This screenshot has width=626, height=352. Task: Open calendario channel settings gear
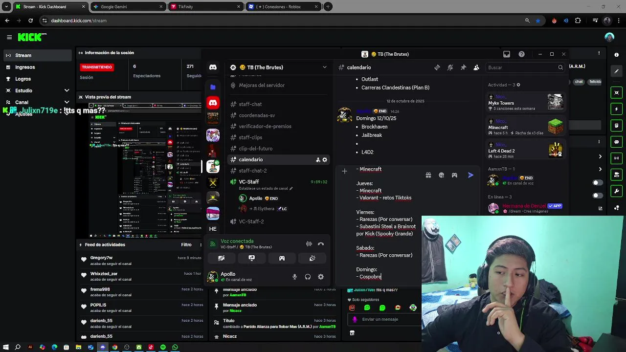325,160
